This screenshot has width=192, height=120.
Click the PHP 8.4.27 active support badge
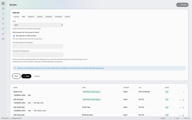tap(92, 99)
